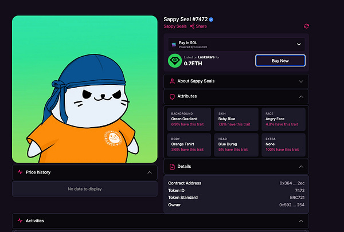Click the Activities header label
The height and width of the screenshot is (232, 344).
[x=35, y=221]
